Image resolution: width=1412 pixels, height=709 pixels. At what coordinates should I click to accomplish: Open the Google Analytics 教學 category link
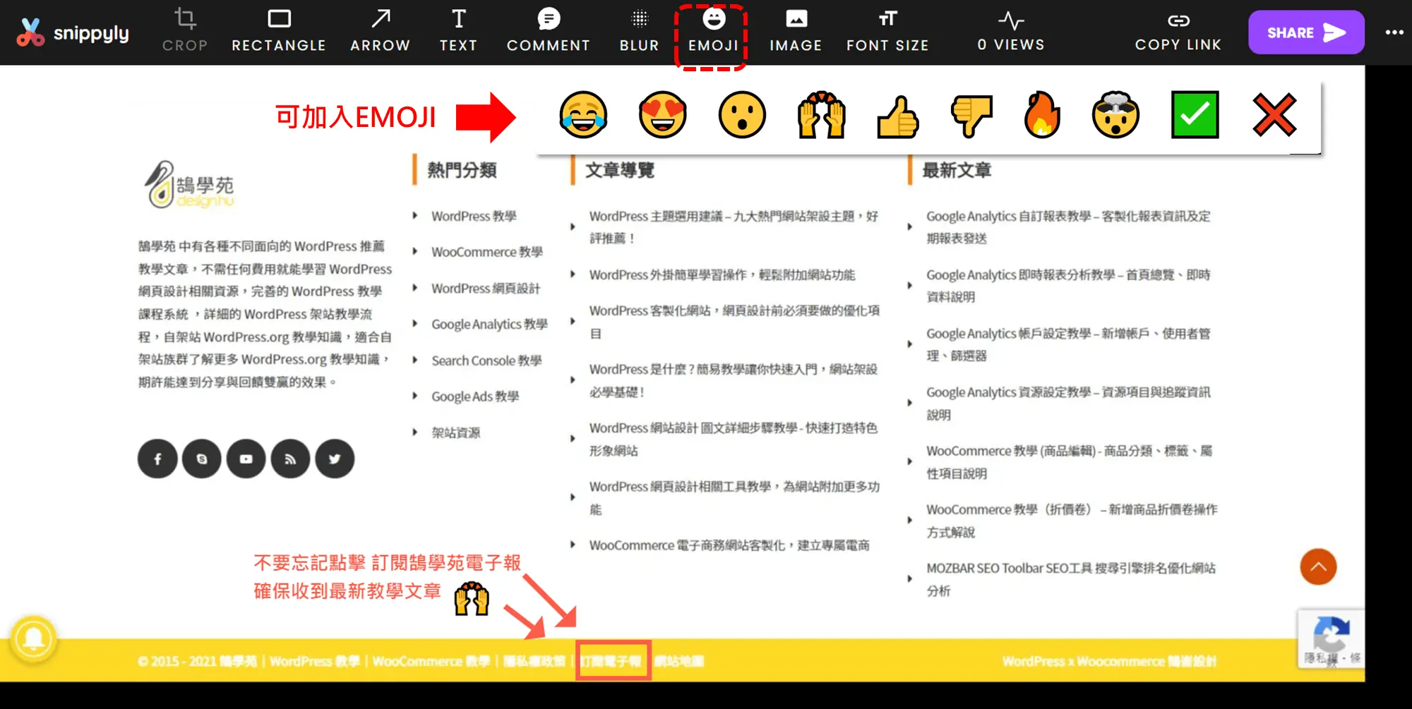(x=489, y=324)
